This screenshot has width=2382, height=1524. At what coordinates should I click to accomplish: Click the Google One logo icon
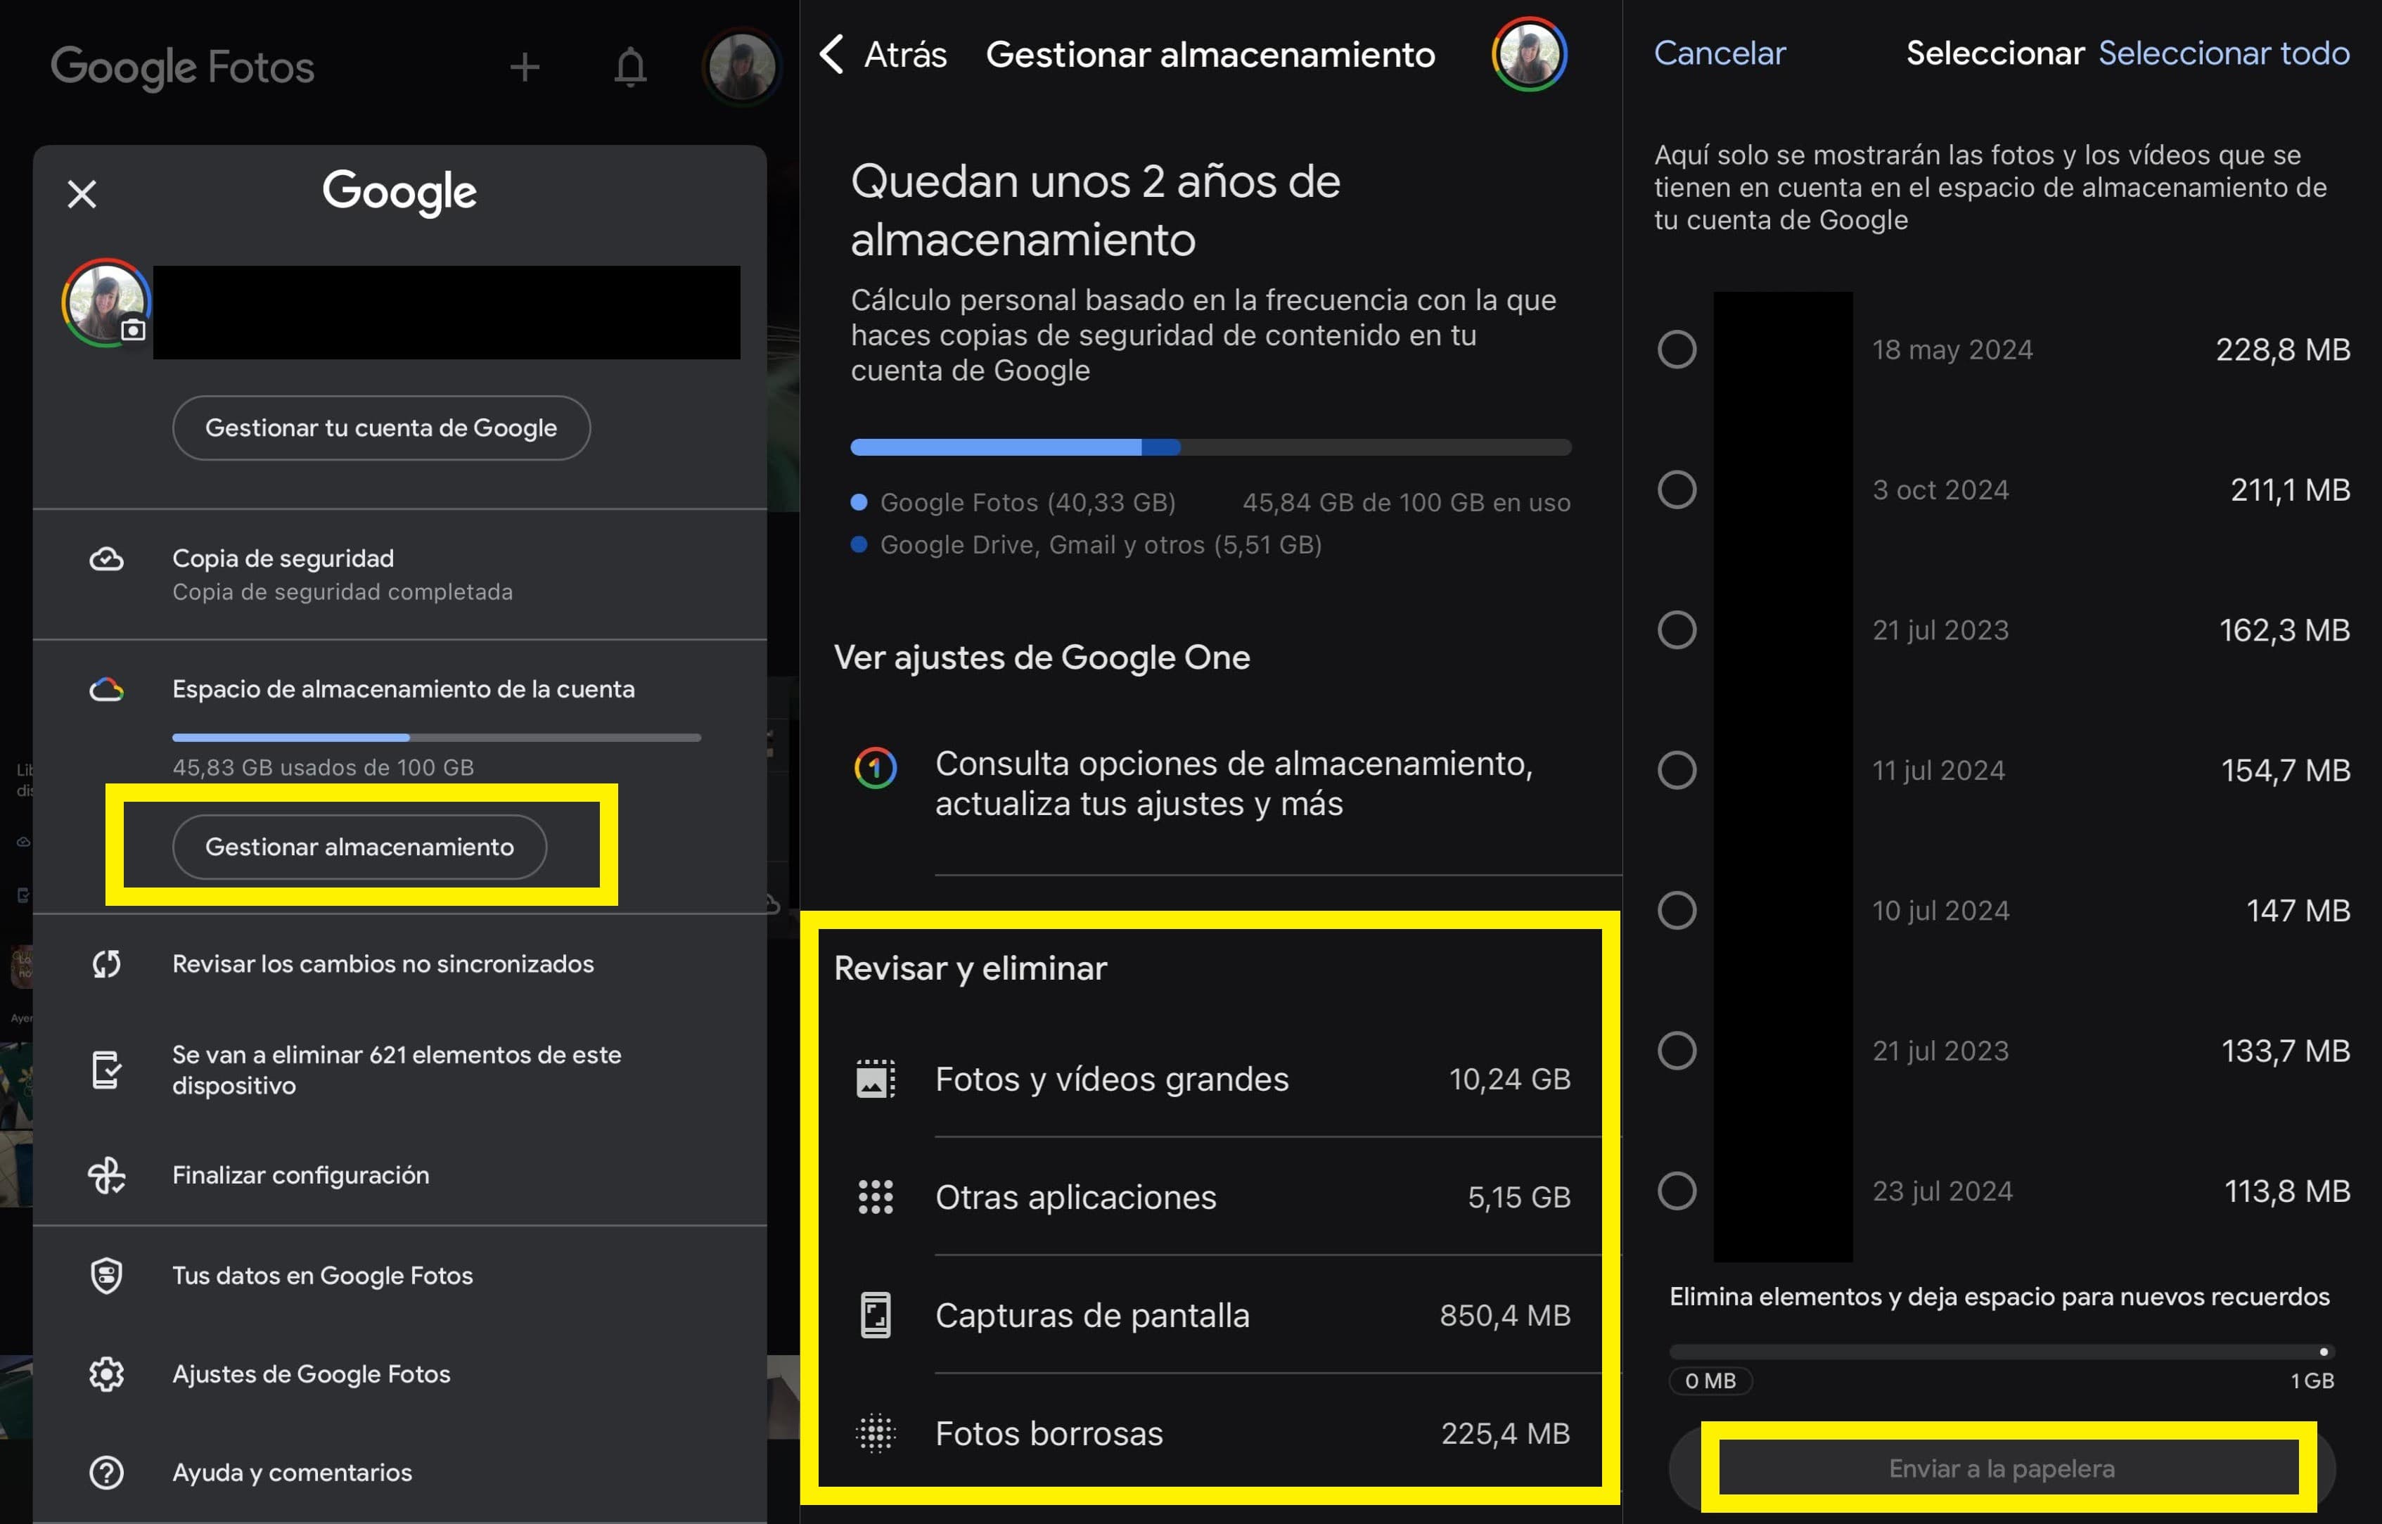click(876, 768)
